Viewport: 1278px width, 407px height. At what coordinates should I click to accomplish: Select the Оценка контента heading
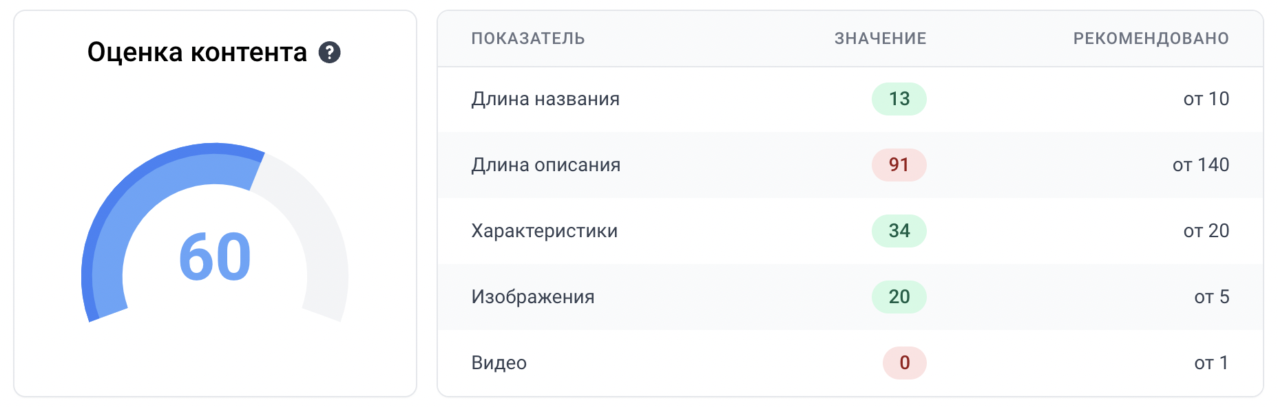pos(197,52)
